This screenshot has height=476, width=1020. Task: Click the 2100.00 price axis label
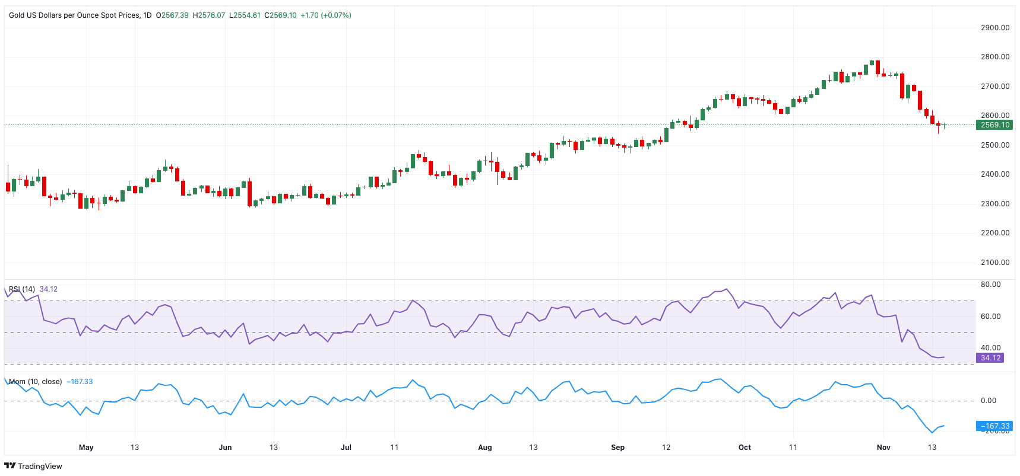(x=995, y=263)
